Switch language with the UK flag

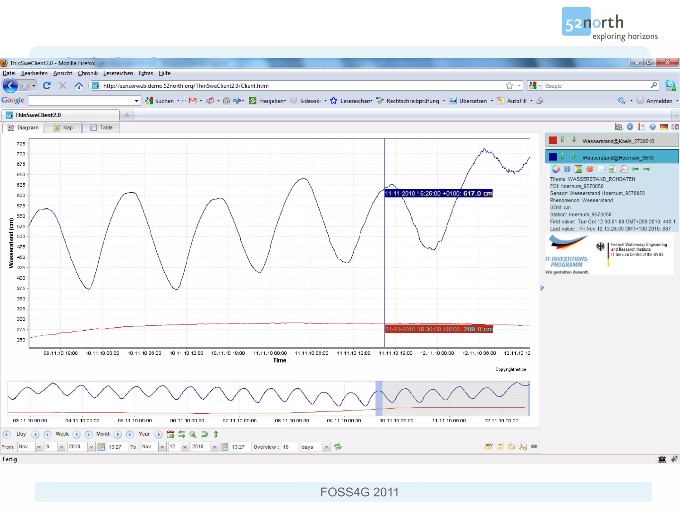pos(675,127)
